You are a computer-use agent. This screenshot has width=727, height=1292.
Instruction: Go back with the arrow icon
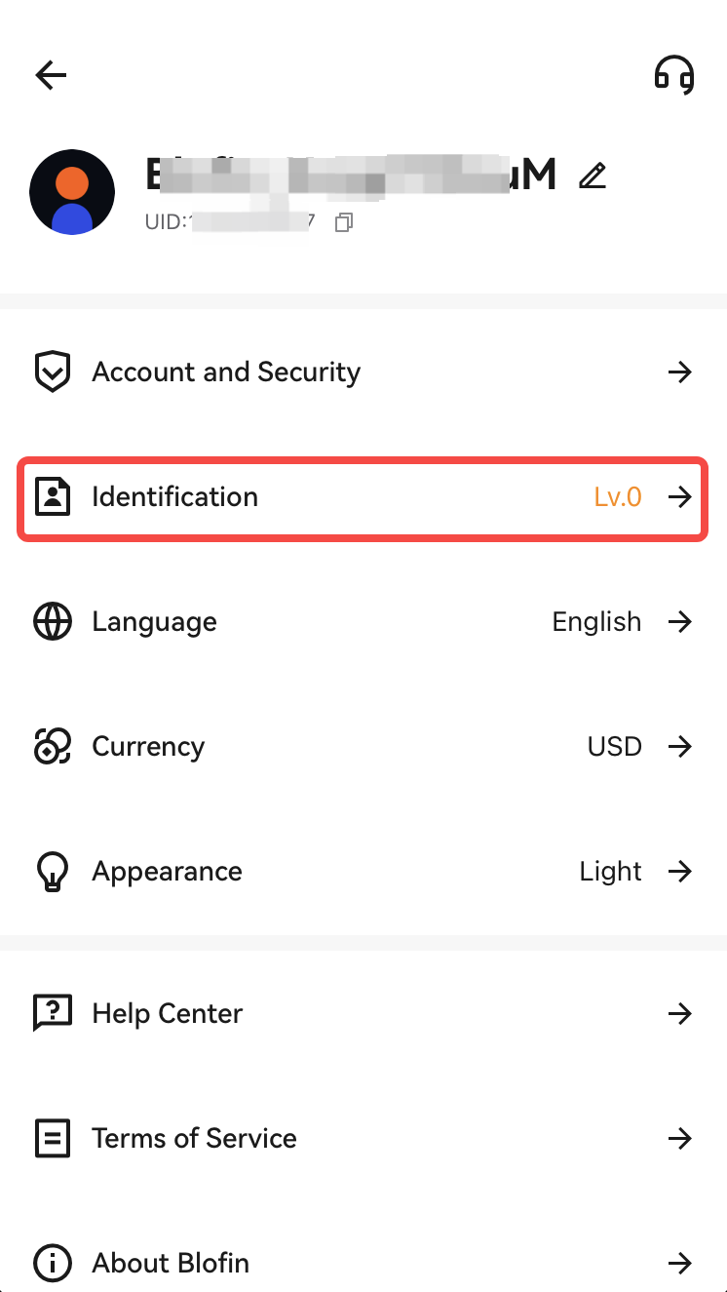[50, 74]
